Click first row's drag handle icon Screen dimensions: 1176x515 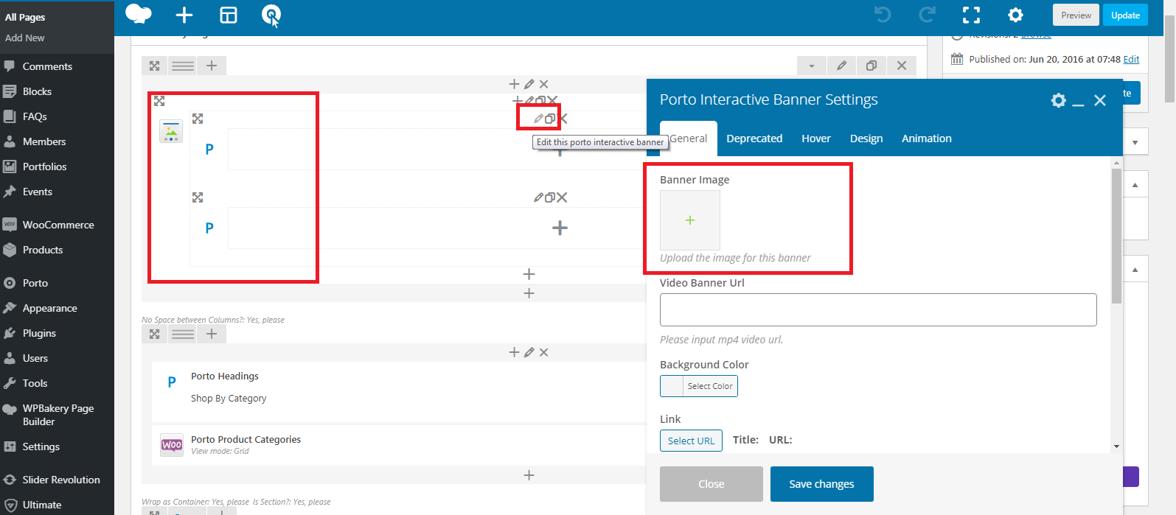point(155,66)
